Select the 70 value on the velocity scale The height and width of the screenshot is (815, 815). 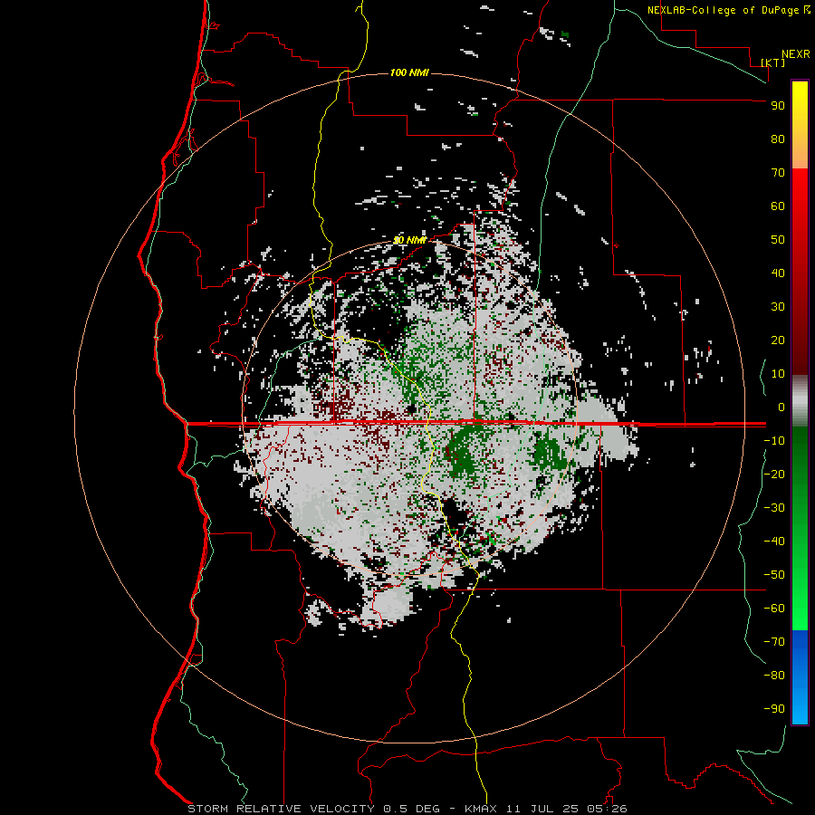pos(778,173)
